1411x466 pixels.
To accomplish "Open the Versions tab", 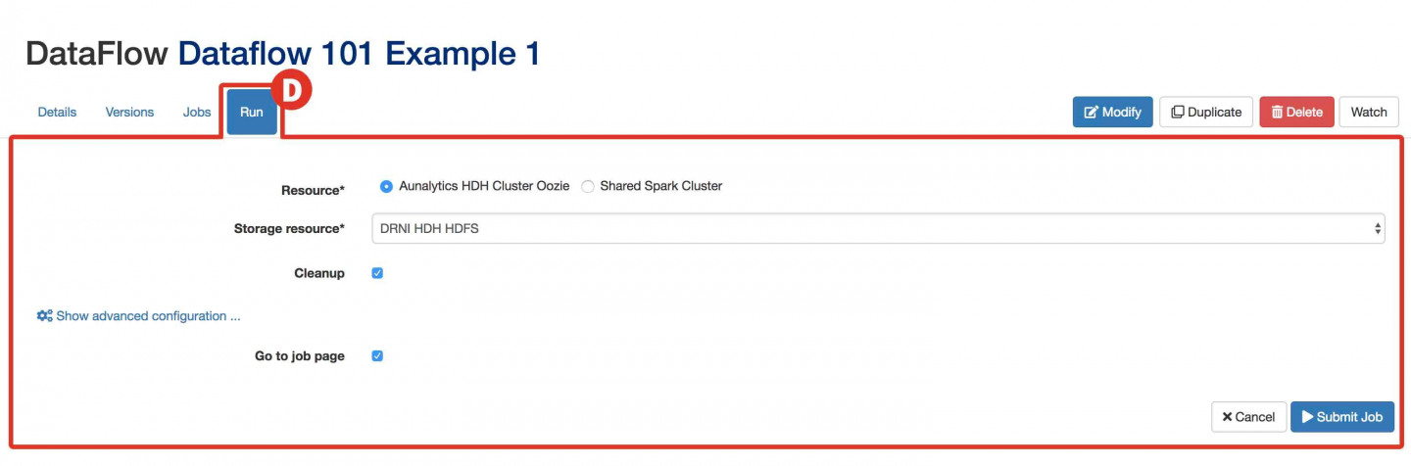I will point(129,112).
